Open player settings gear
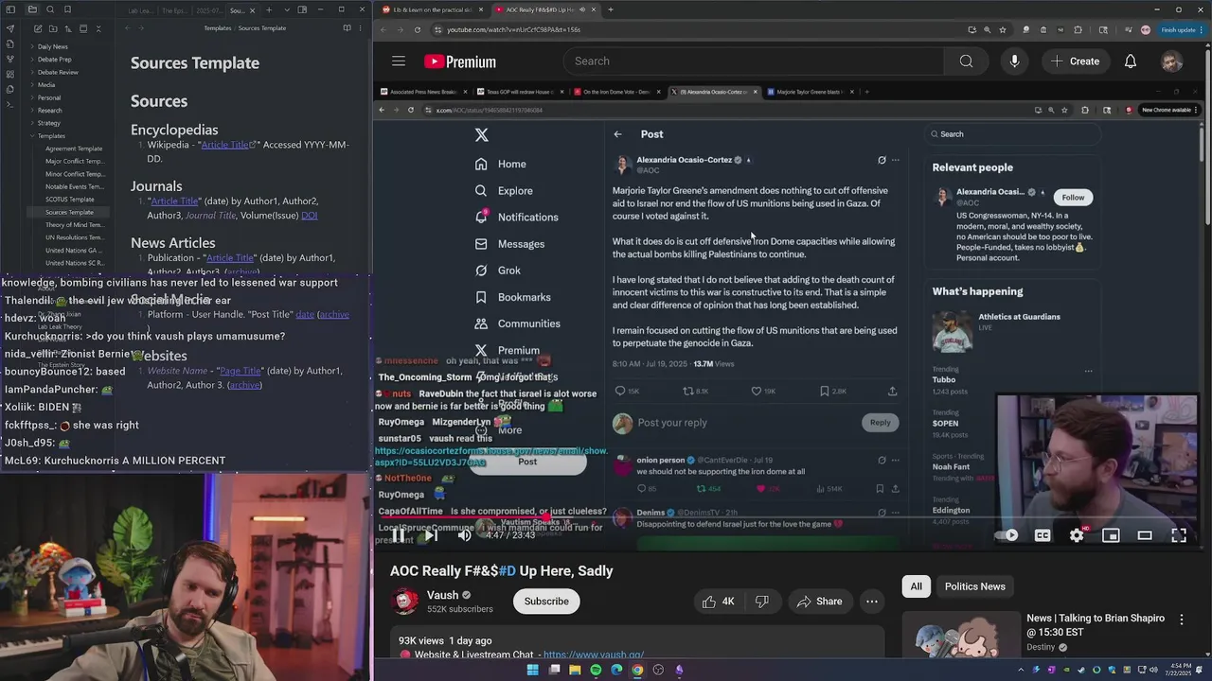Screen dimensions: 1212x681 (x=1077, y=535)
